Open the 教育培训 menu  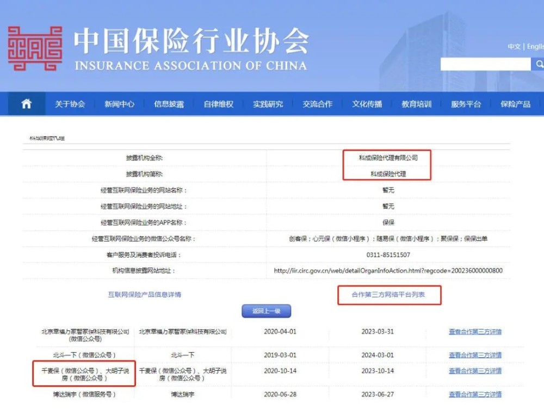(x=417, y=104)
